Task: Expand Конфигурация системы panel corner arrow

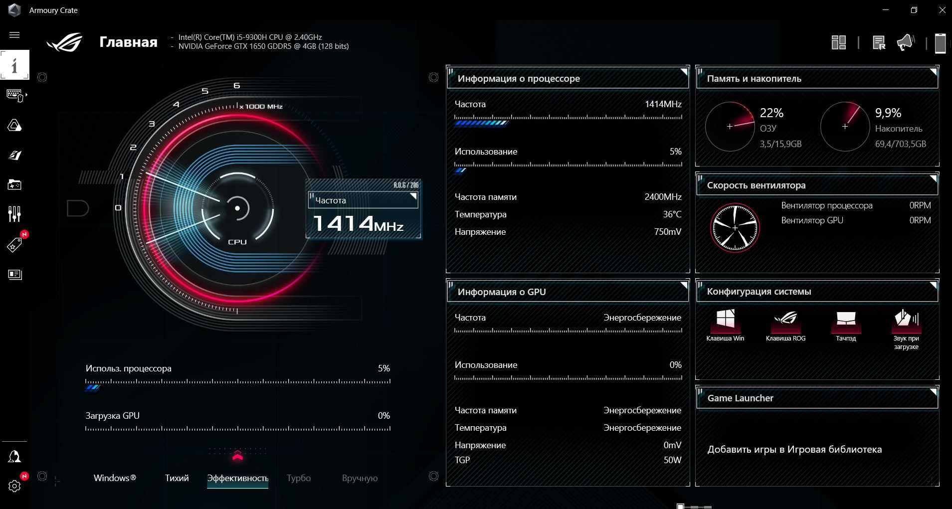Action: click(x=933, y=286)
